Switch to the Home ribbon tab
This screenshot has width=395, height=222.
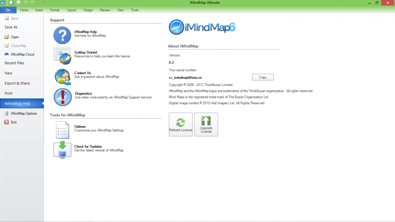[24, 10]
